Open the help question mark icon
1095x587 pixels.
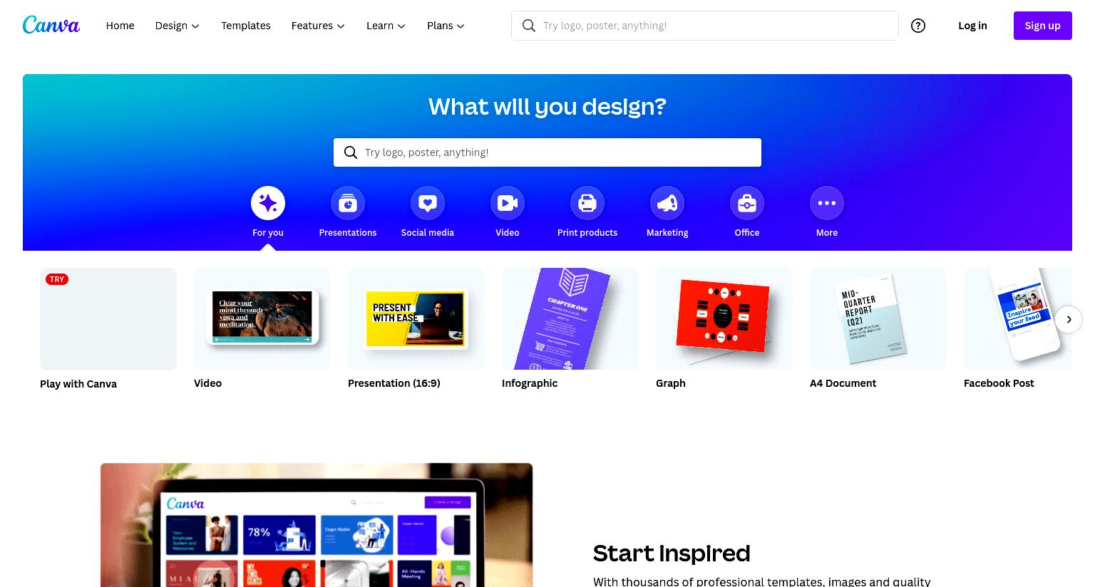pos(918,26)
